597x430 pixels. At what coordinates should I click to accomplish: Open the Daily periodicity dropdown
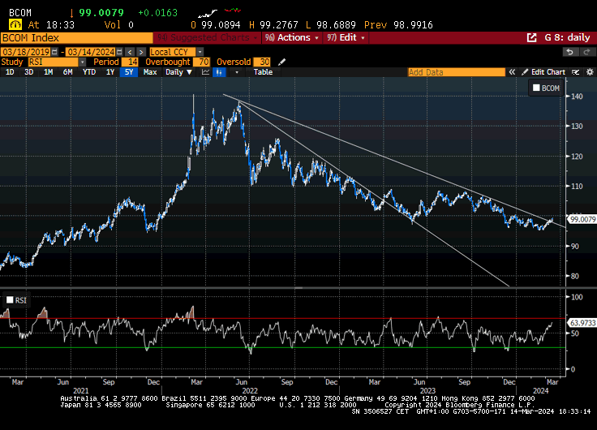178,72
